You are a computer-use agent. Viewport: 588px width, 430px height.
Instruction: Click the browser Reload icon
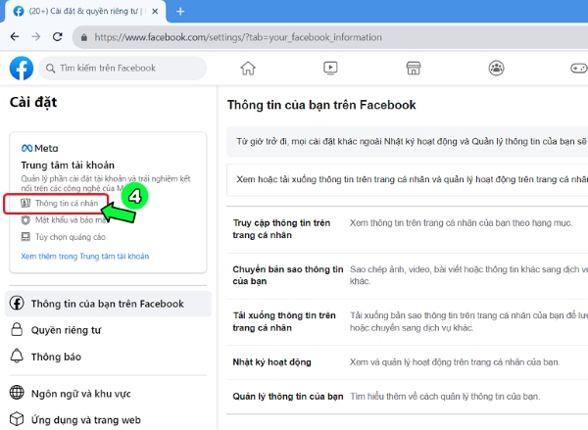[64, 37]
